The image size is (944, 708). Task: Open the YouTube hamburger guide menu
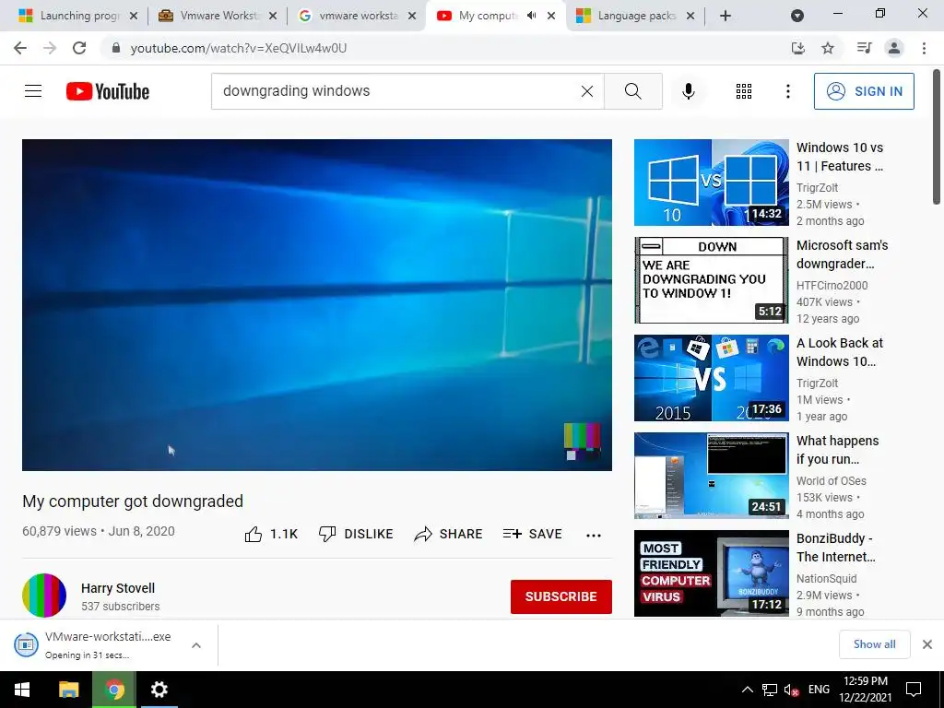33,91
